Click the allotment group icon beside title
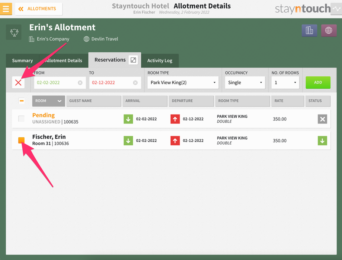342x260 pixels. click(14, 32)
